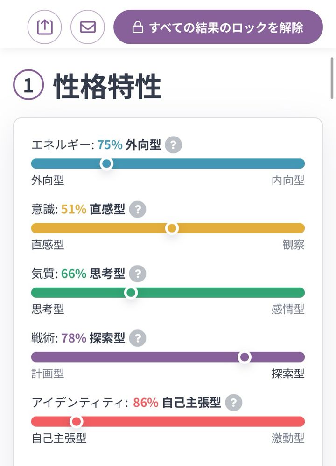Image resolution: width=336 pixels, height=466 pixels.
Task: Open help for 自己主張型 identity trait
Action: pyautogui.click(x=233, y=402)
